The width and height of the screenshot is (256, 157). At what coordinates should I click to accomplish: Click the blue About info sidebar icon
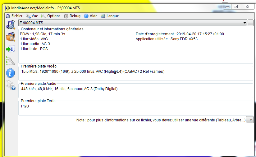[x=11, y=73]
